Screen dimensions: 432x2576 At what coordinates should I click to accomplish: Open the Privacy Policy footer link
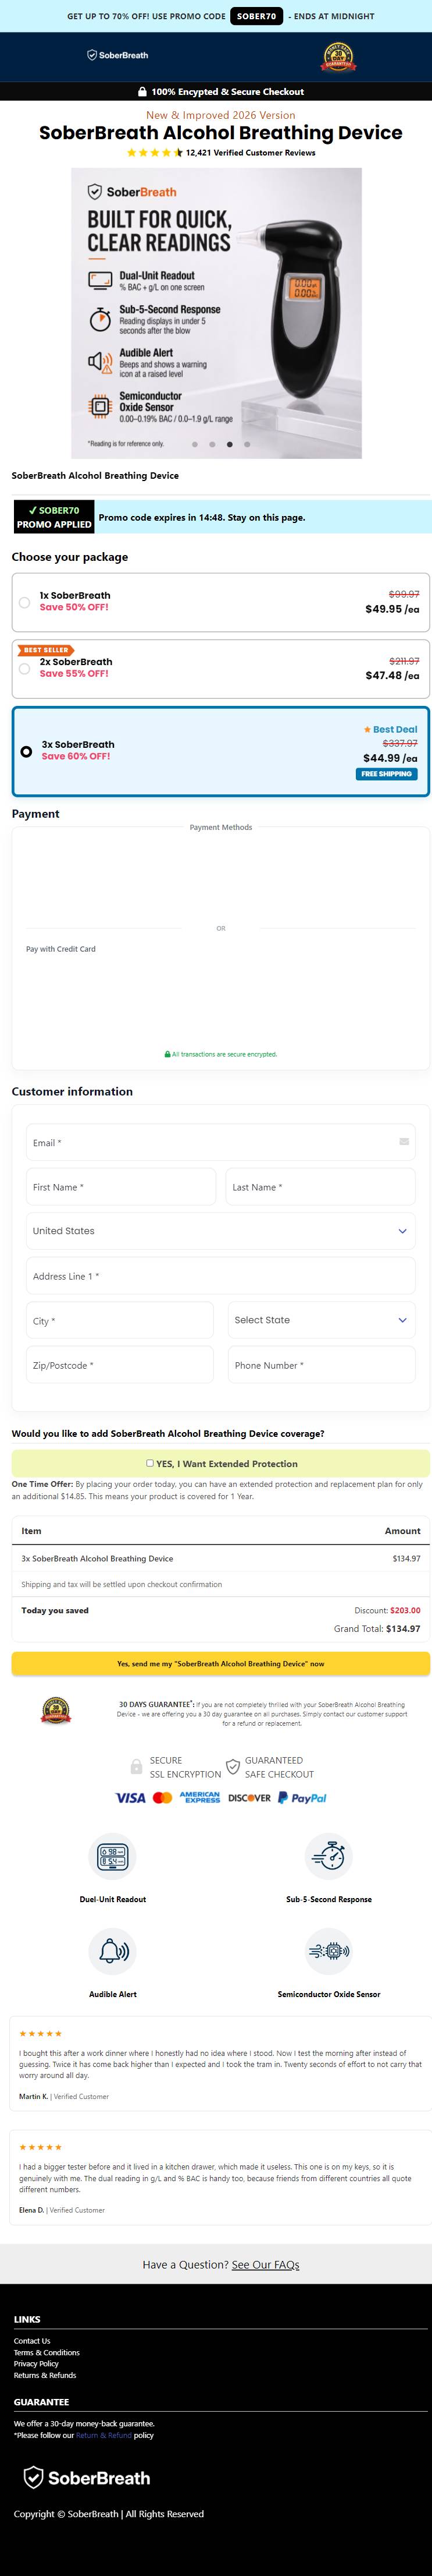(36, 2364)
